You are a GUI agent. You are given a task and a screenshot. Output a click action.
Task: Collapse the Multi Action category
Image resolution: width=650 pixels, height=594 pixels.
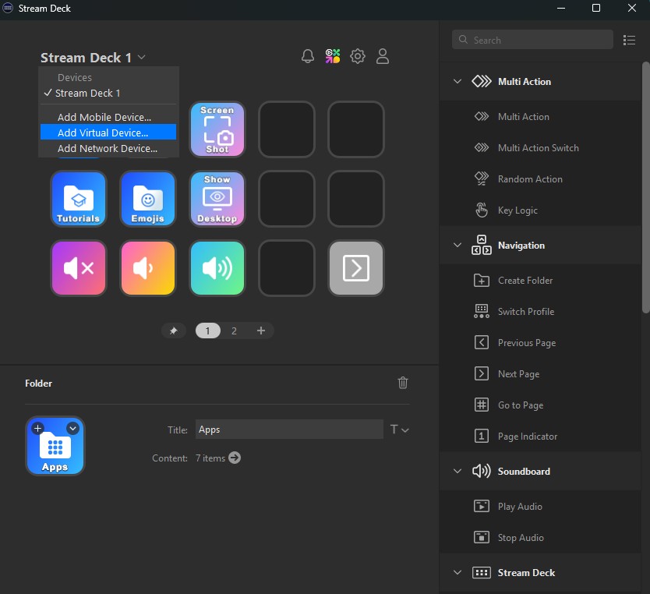coord(457,82)
